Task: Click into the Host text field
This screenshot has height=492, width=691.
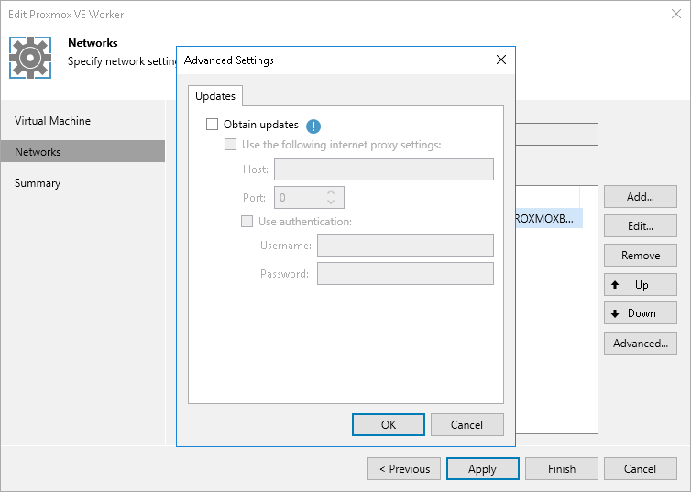Action: (383, 169)
